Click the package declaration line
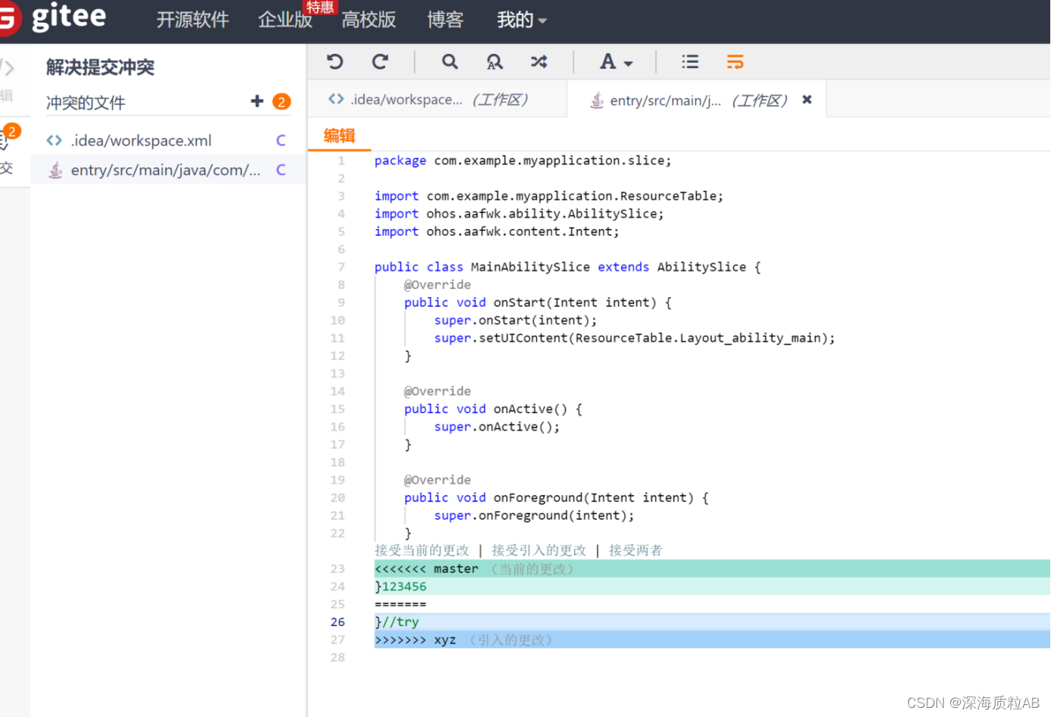1051x717 pixels. click(522, 161)
